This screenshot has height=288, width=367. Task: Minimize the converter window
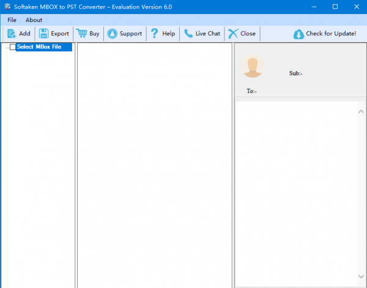tap(314, 7)
